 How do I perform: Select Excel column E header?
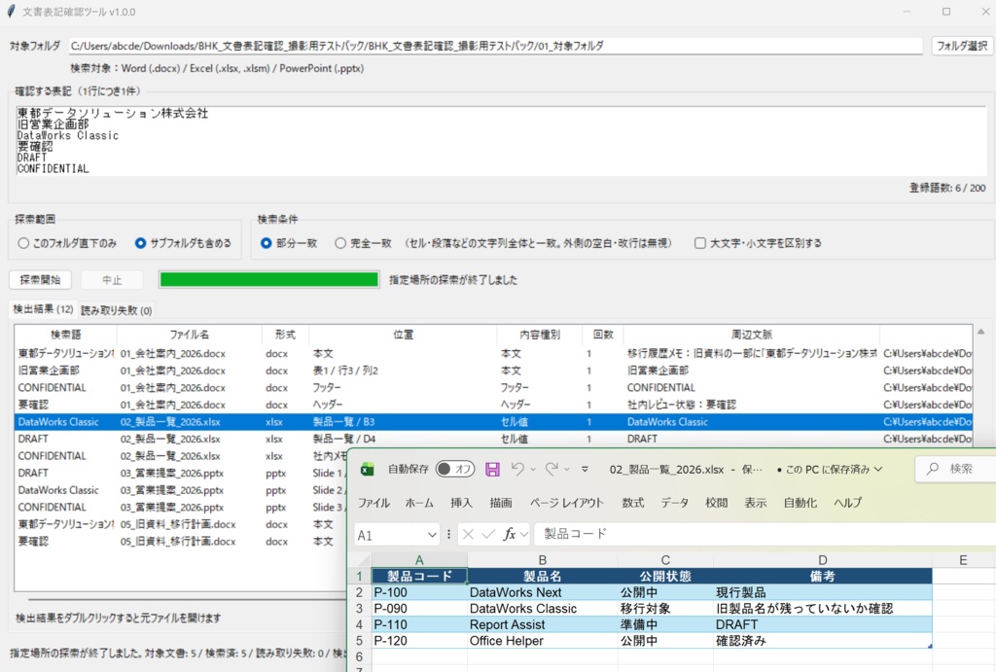pyautogui.click(x=963, y=560)
